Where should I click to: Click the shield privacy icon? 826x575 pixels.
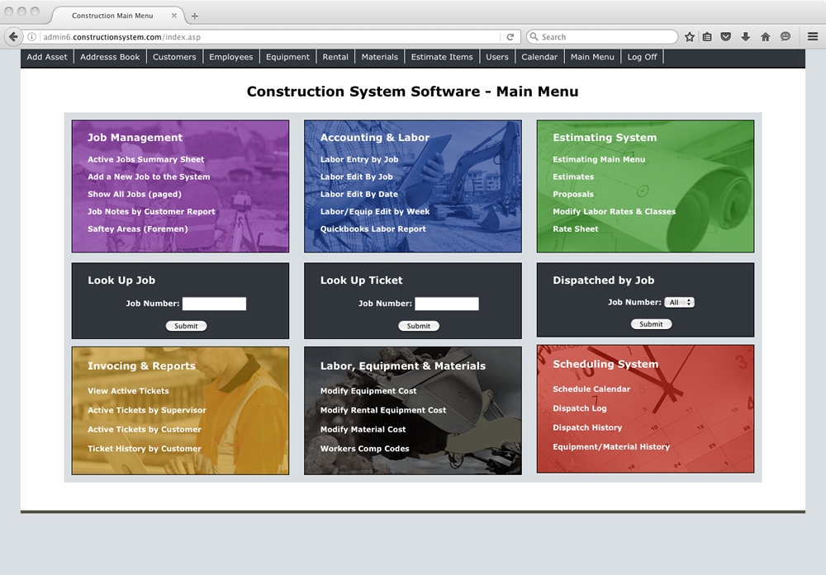726,36
